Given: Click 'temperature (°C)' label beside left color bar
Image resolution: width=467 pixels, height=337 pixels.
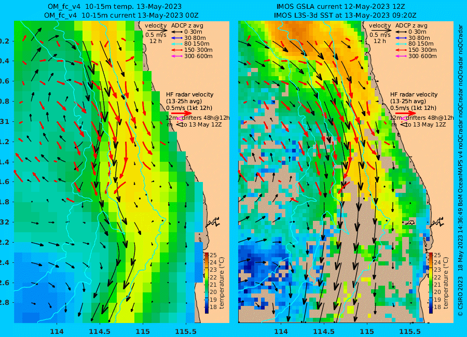Looking at the screenshot, I should (222, 283).
